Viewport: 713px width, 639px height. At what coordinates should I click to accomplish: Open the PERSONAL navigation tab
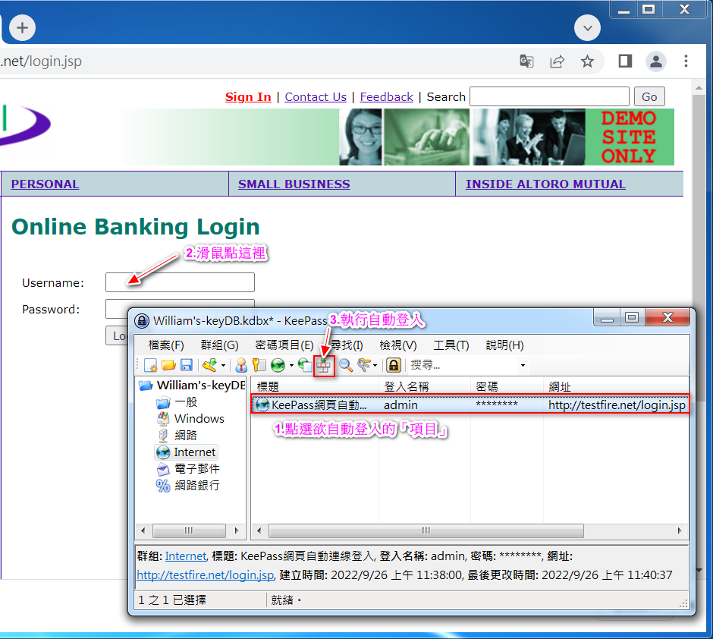pyautogui.click(x=45, y=184)
